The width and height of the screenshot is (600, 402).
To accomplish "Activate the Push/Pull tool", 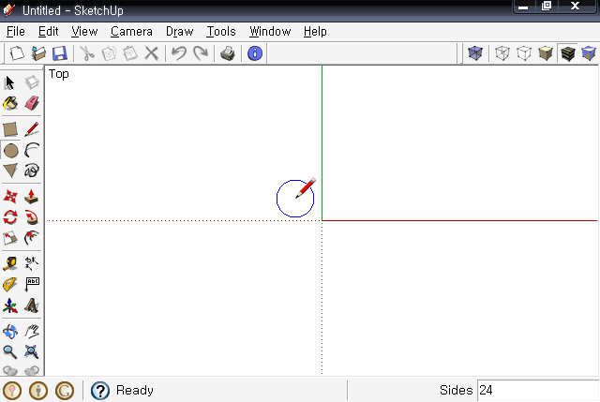I will [32, 197].
